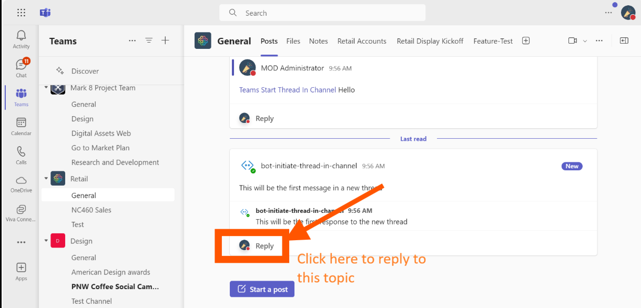Open the Retail Display Kickoff tab
This screenshot has width=641, height=308.
pos(430,41)
